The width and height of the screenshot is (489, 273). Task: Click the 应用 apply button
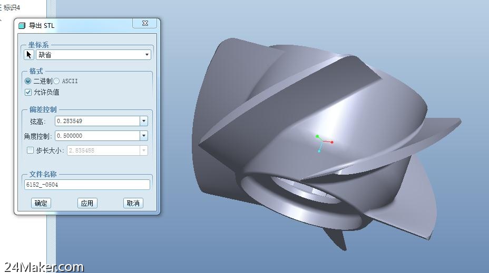tap(87, 203)
